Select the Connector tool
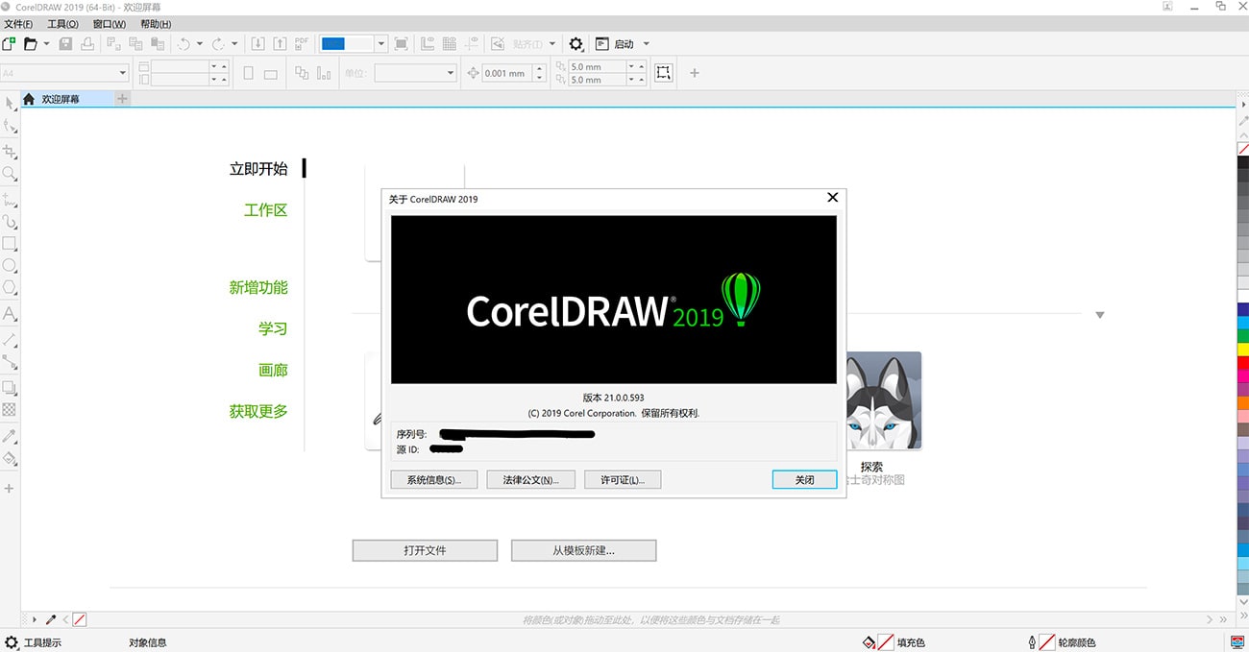Screen dimensions: 1249x652 click(10, 363)
